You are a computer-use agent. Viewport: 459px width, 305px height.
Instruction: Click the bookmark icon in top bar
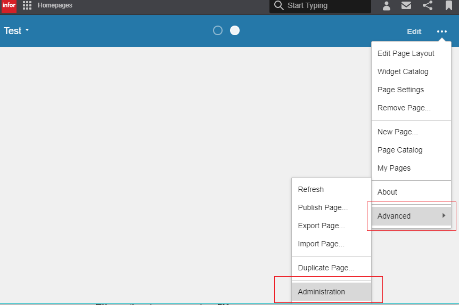coord(449,6)
